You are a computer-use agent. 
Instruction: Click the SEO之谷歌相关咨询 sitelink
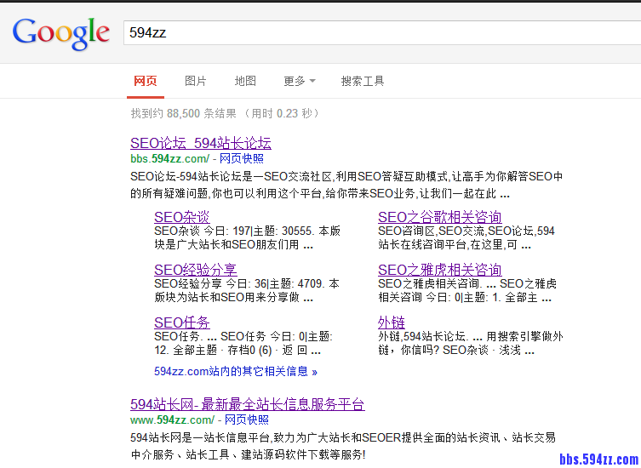(x=439, y=217)
